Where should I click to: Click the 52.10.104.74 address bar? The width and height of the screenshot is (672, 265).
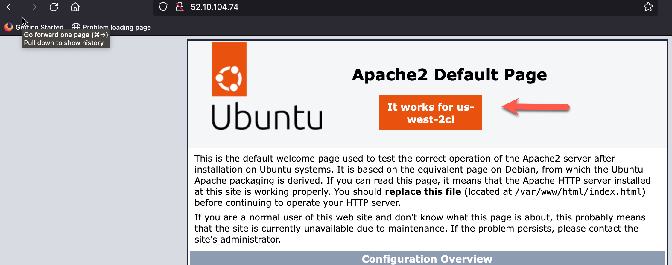[x=405, y=7]
